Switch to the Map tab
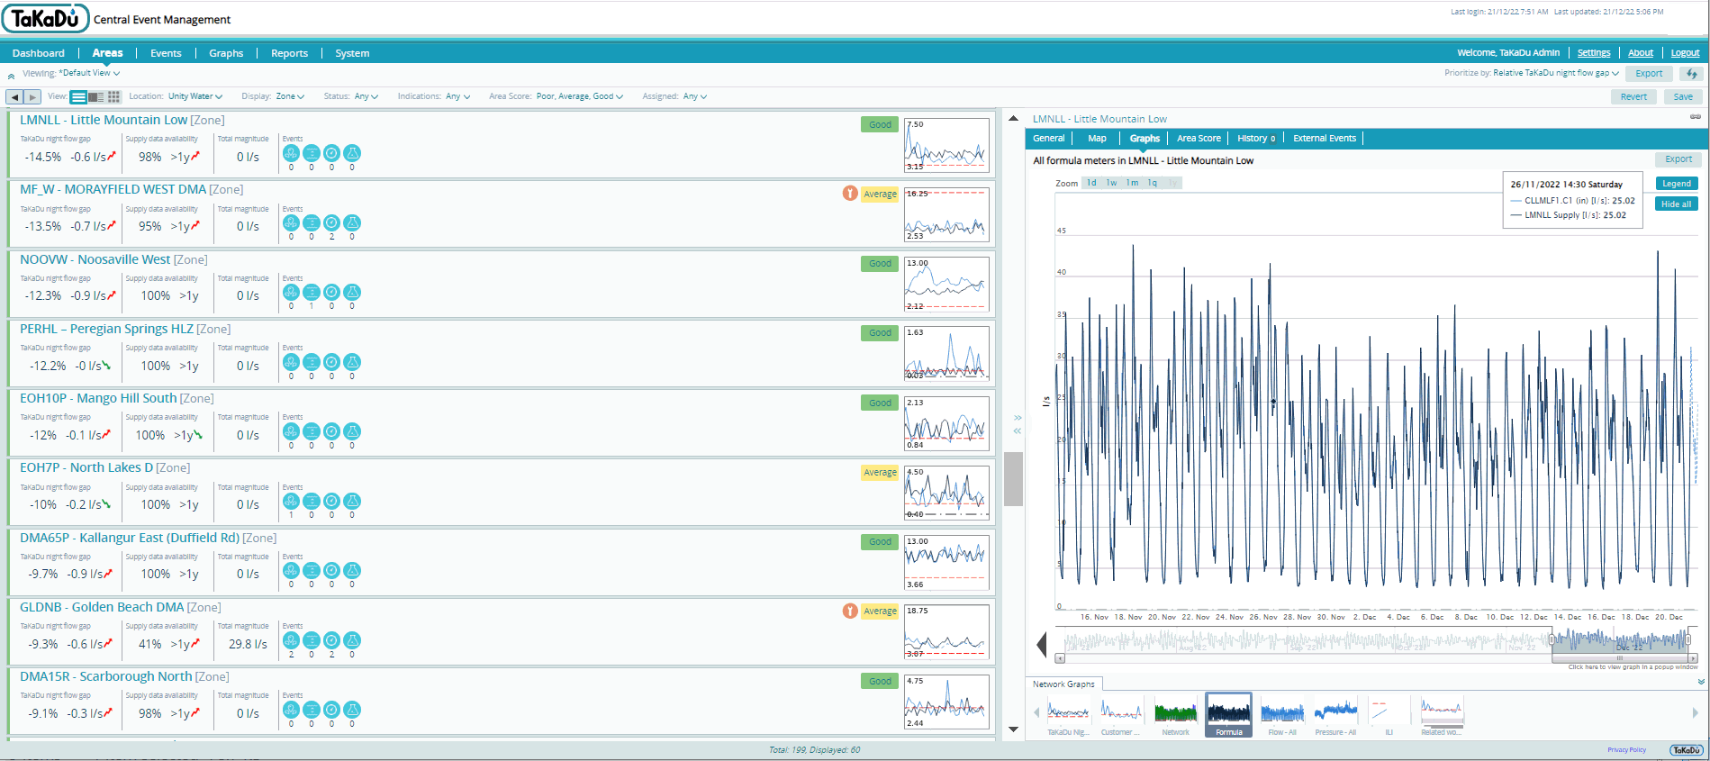 (1097, 138)
